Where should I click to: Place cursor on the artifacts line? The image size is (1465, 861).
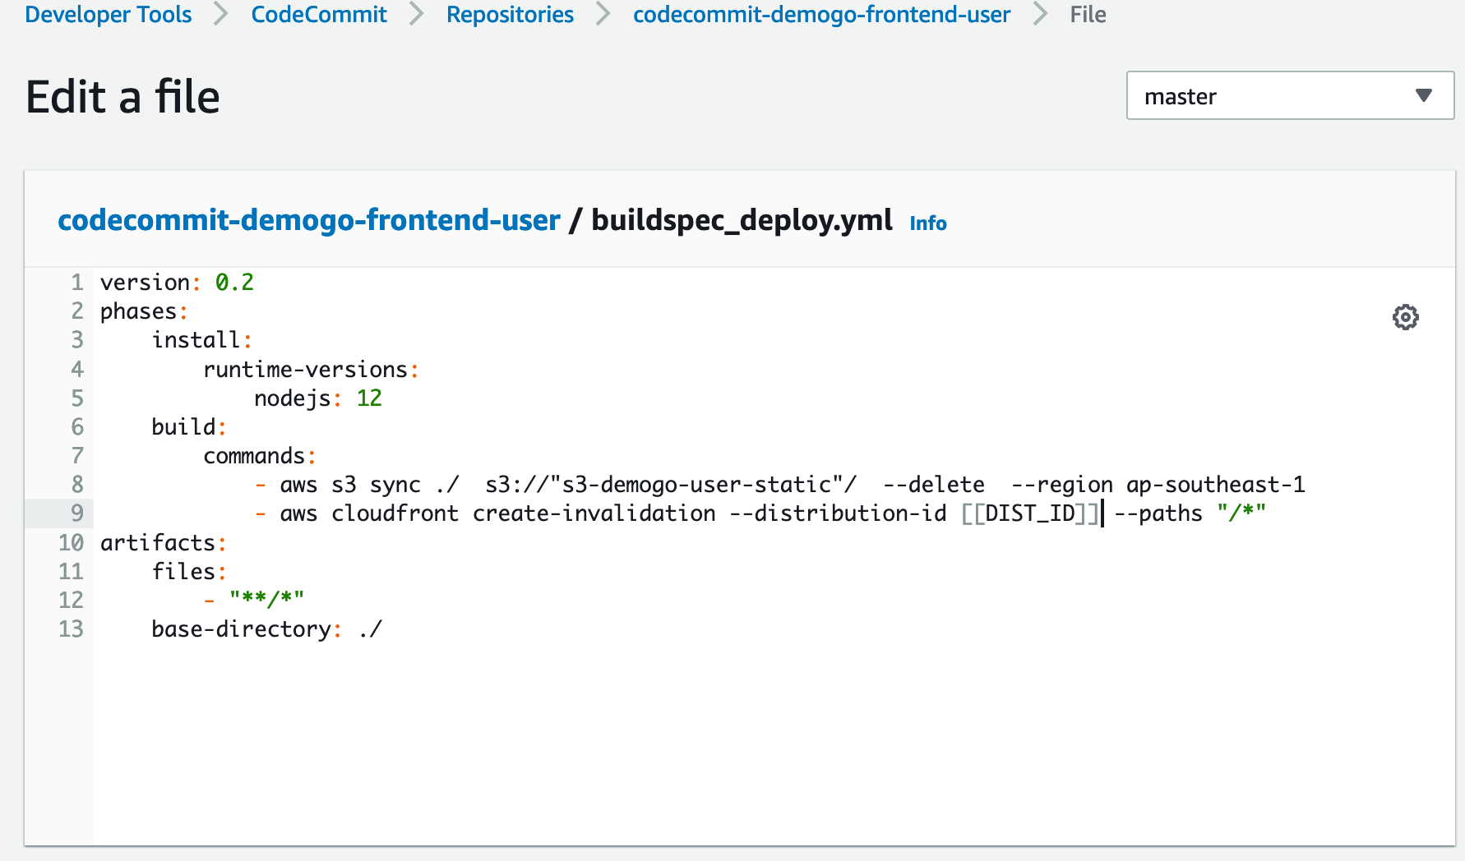(163, 543)
